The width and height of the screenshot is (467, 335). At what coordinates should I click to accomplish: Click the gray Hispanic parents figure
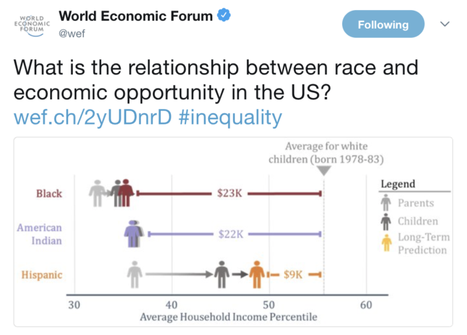[x=135, y=273]
